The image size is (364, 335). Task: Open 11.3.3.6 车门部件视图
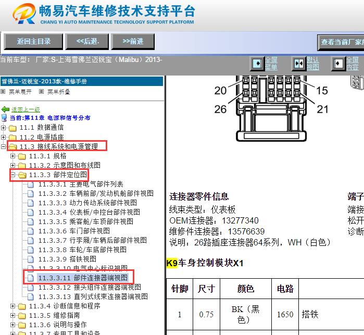[x=74, y=231]
